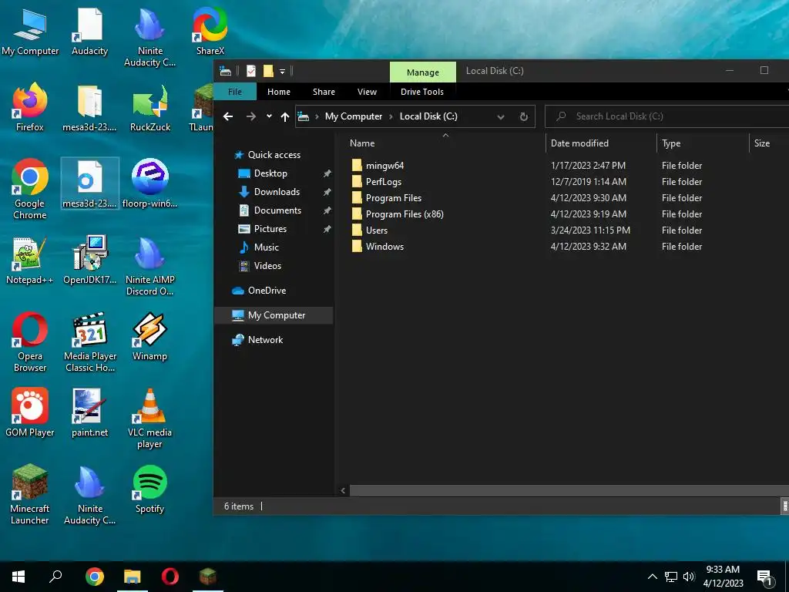Sort by the Type column header

[703, 143]
